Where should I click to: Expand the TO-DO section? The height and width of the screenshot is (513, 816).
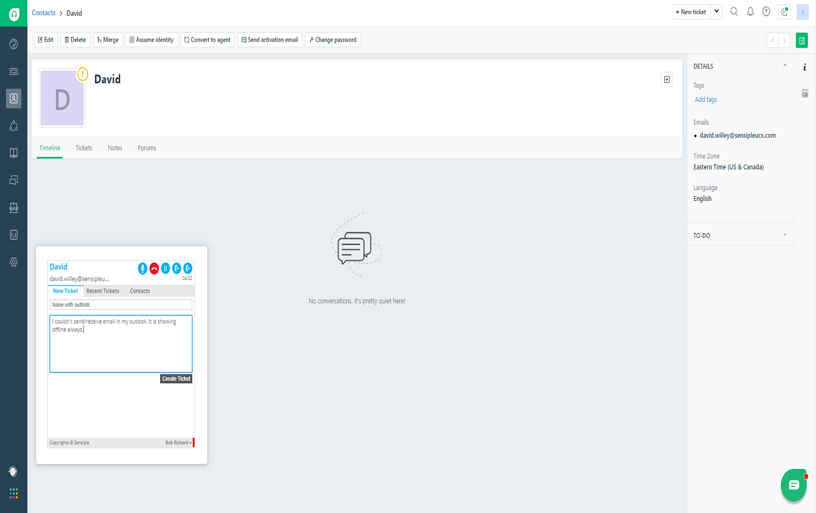click(x=784, y=234)
